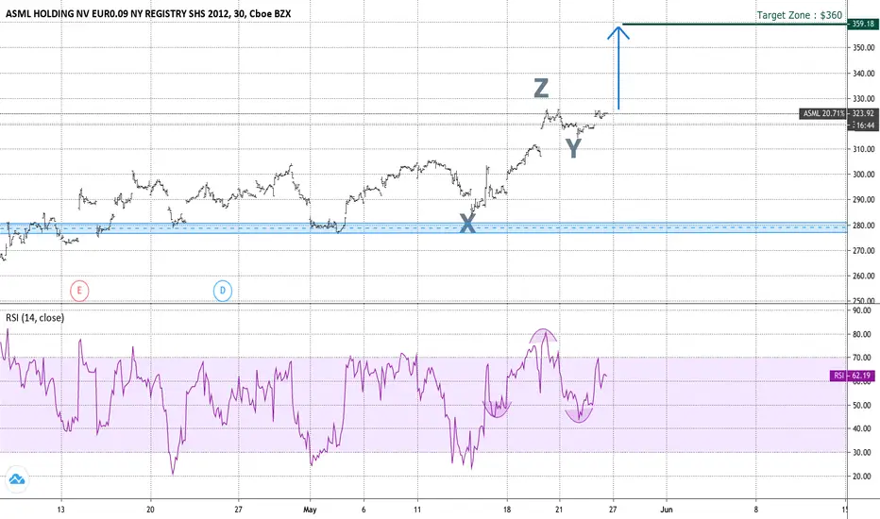Click the ASML 20.71% 323.92 price tag
The width and height of the screenshot is (880, 519).
click(x=838, y=113)
